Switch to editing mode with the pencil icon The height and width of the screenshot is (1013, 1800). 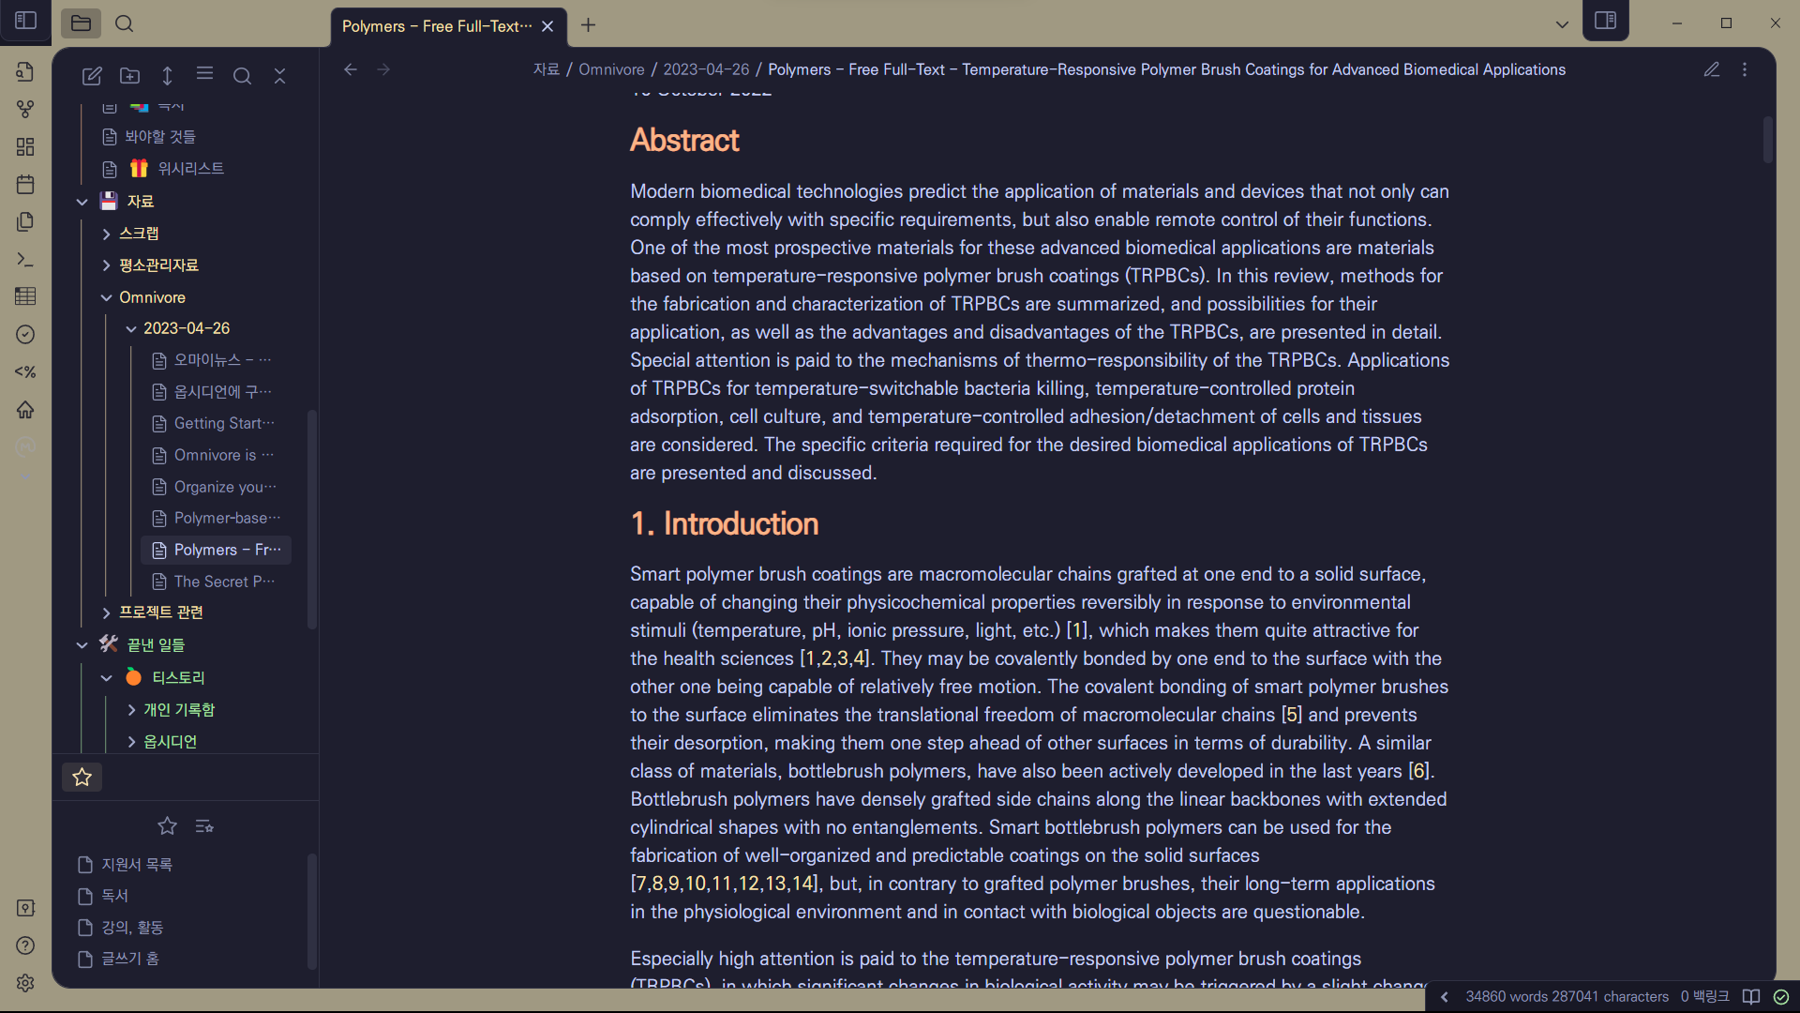(1712, 69)
